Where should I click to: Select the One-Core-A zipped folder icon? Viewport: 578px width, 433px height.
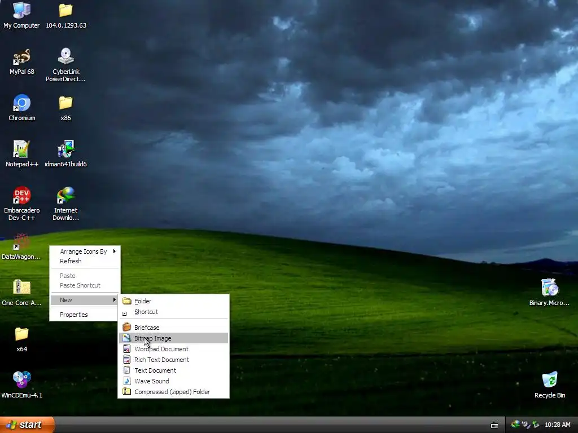point(21,287)
